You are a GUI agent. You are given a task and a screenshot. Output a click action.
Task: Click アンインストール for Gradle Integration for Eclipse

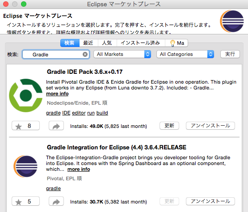click(210, 201)
